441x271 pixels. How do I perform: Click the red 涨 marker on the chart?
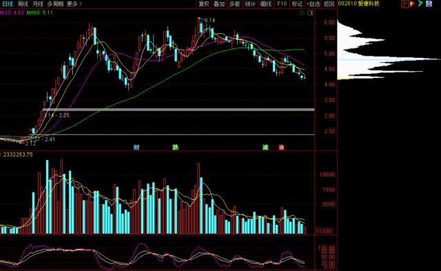[282, 147]
